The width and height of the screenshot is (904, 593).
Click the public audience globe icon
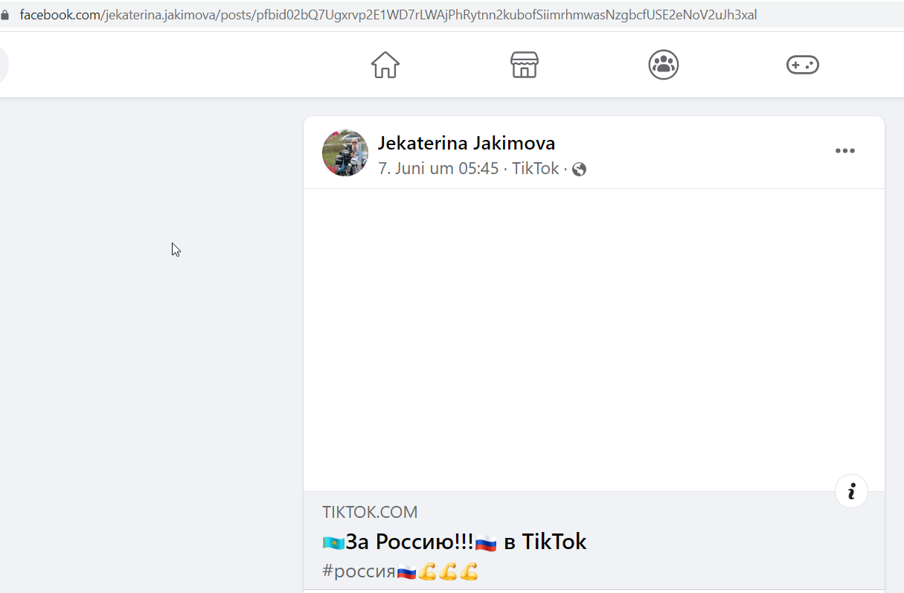tap(580, 170)
